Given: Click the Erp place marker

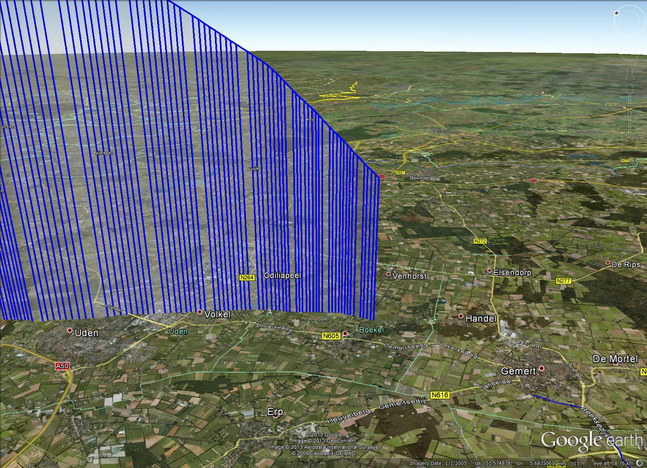Looking at the screenshot, I should tap(276, 416).
